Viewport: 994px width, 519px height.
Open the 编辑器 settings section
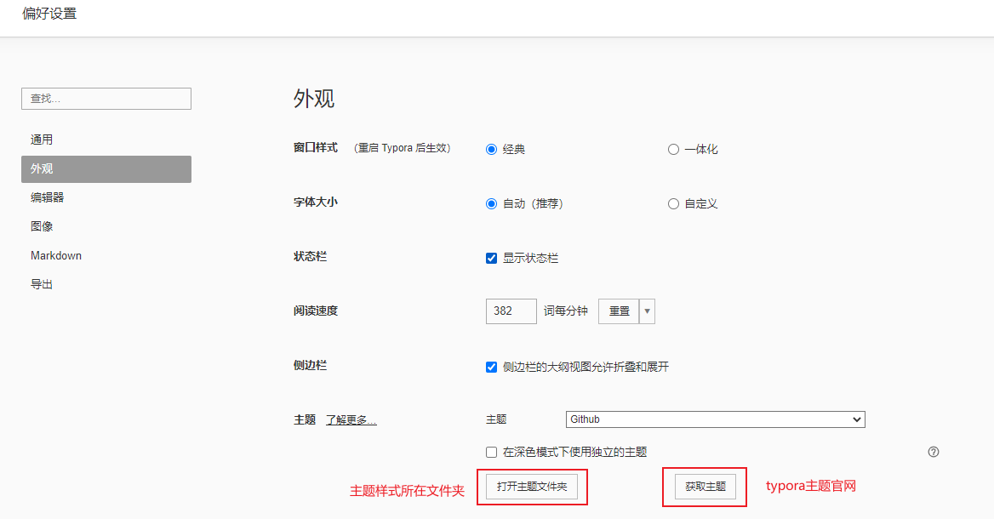47,197
